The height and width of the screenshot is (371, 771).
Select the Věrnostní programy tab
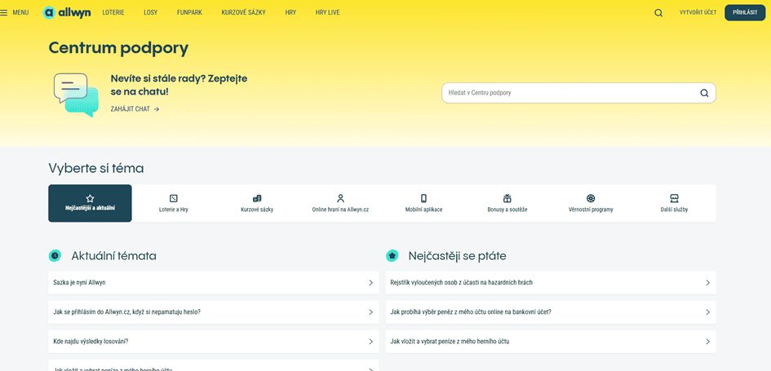pos(591,203)
